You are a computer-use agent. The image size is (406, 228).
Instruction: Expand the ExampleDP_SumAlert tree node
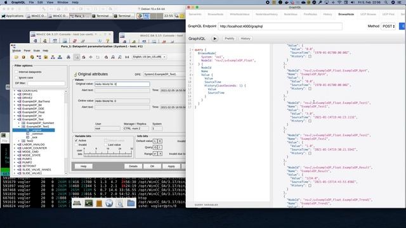[18, 123]
